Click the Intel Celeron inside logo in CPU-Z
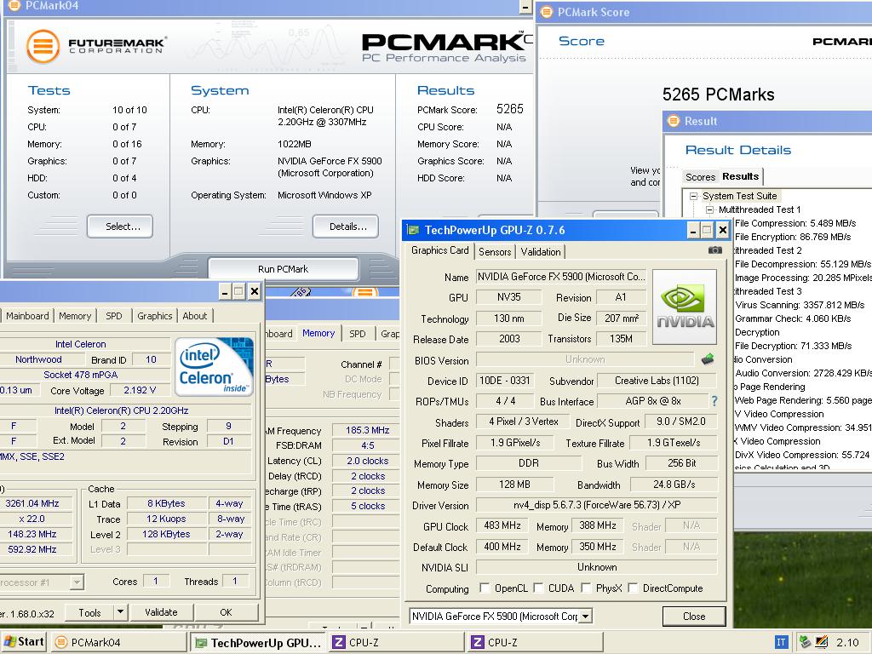The width and height of the screenshot is (872, 654). [x=214, y=366]
